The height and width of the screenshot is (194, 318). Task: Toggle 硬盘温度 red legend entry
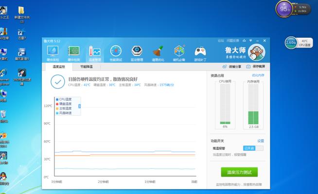click(x=64, y=104)
